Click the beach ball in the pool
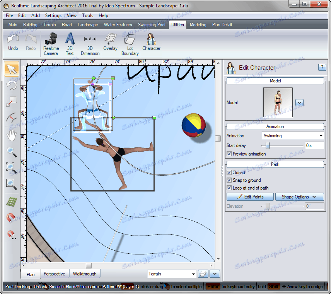 tap(194, 125)
